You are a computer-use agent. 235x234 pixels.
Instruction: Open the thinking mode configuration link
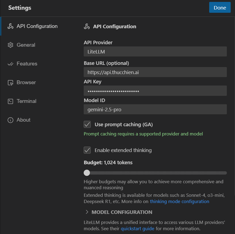pyautogui.click(x=179, y=201)
